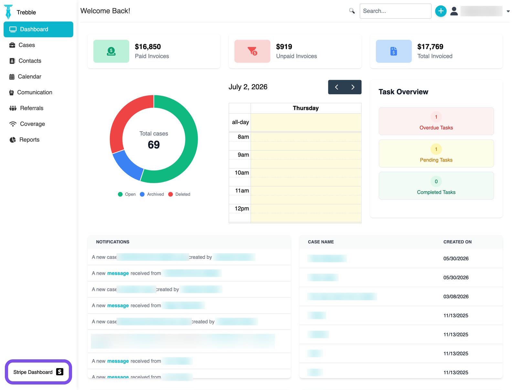The width and height of the screenshot is (517, 390).
Task: Click the Total cases 69 label
Action: point(154,140)
